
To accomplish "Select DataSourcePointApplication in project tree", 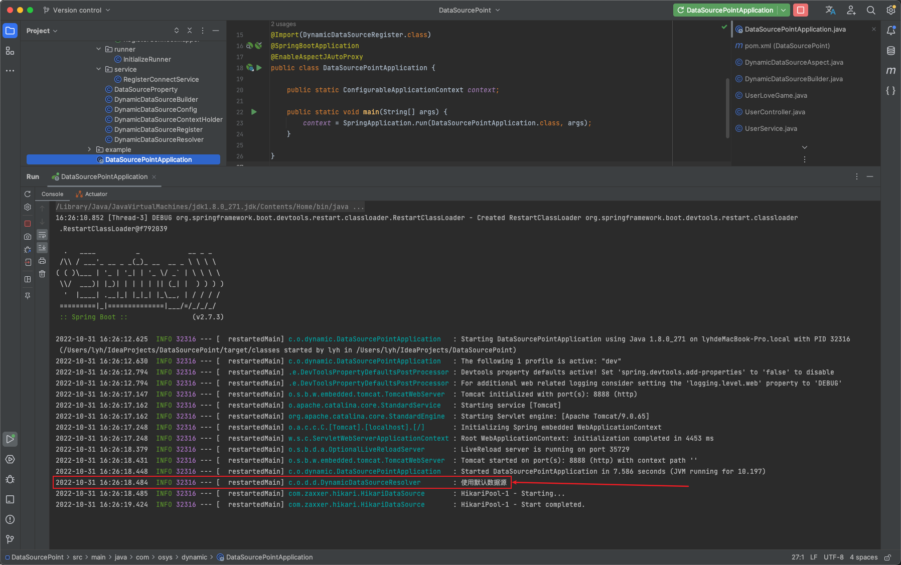I will pos(123,159).
